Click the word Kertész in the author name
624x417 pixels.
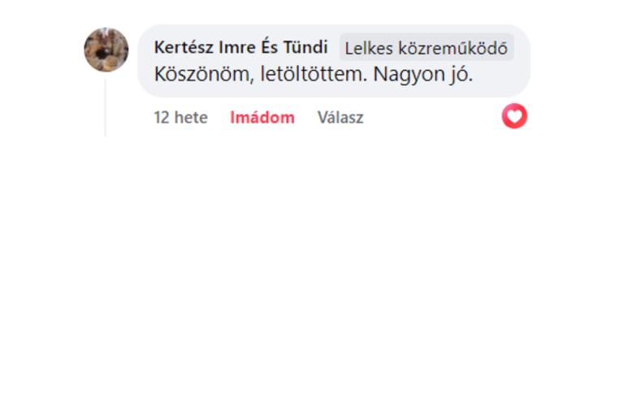(184, 47)
